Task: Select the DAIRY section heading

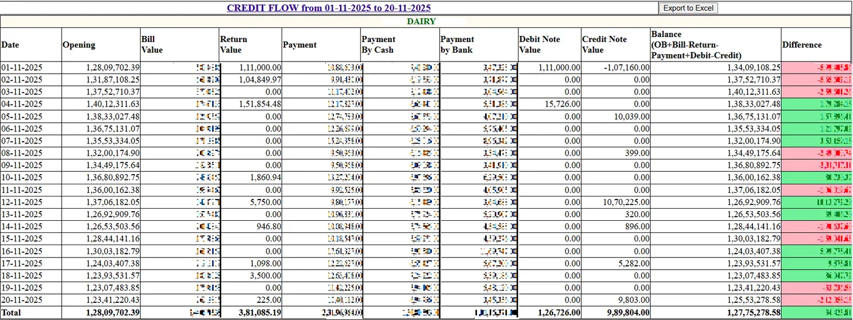Action: [421, 21]
